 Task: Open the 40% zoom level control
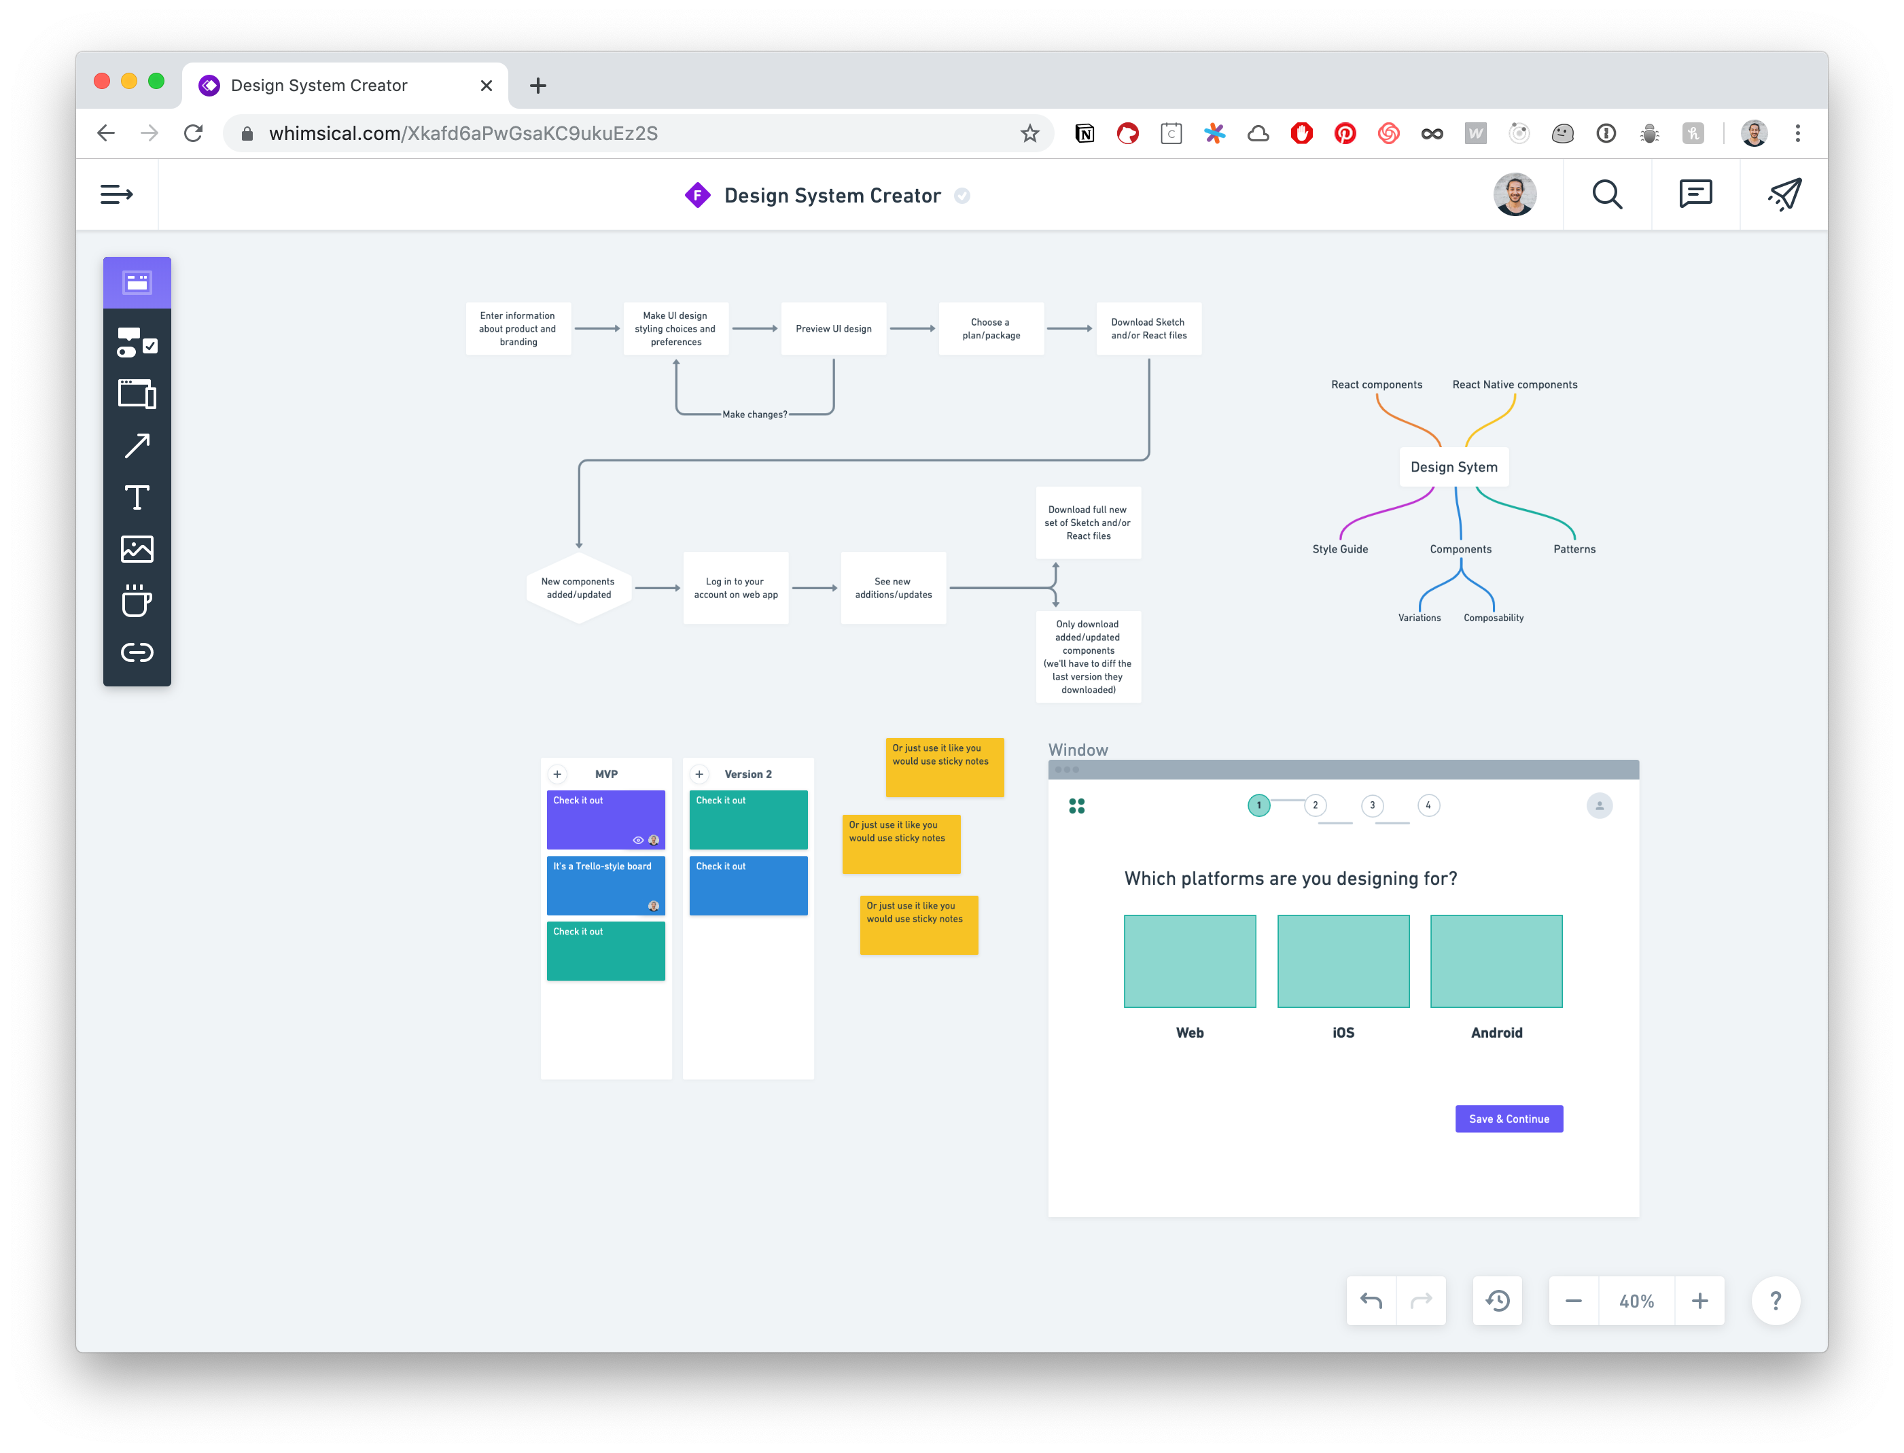(x=1636, y=1301)
